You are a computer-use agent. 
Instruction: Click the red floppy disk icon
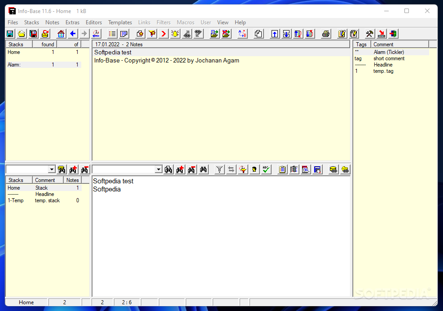33,34
